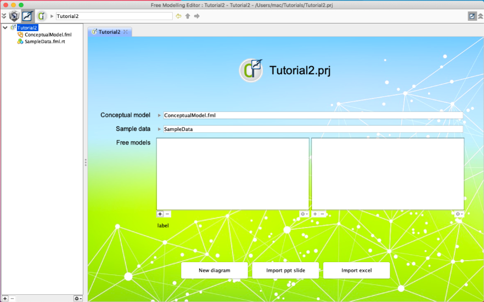Screen dimensions: 484x302
Task: Navigate up with the up arrow icon
Action: coord(188,16)
